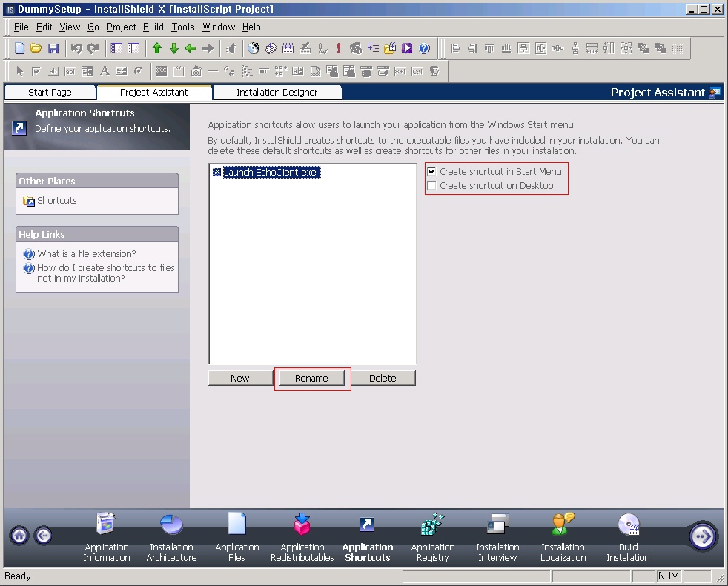728x586 pixels.
Task: Click the dotted grid toggle icon
Action: tap(678, 48)
